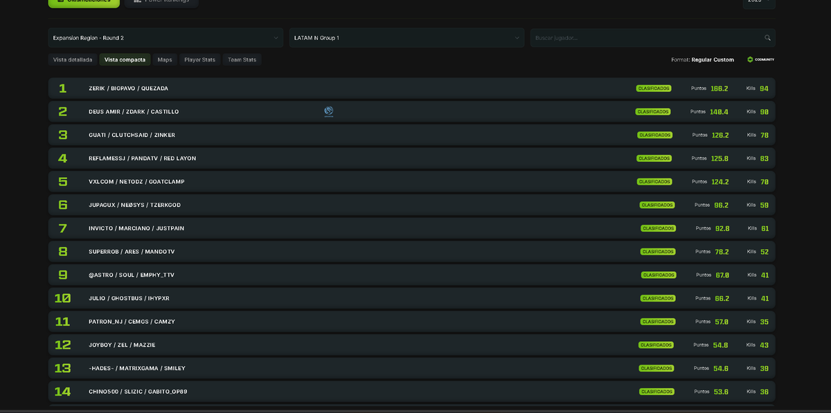Select team JULIO / GHOSTBUS / IHYPXR

click(129, 298)
